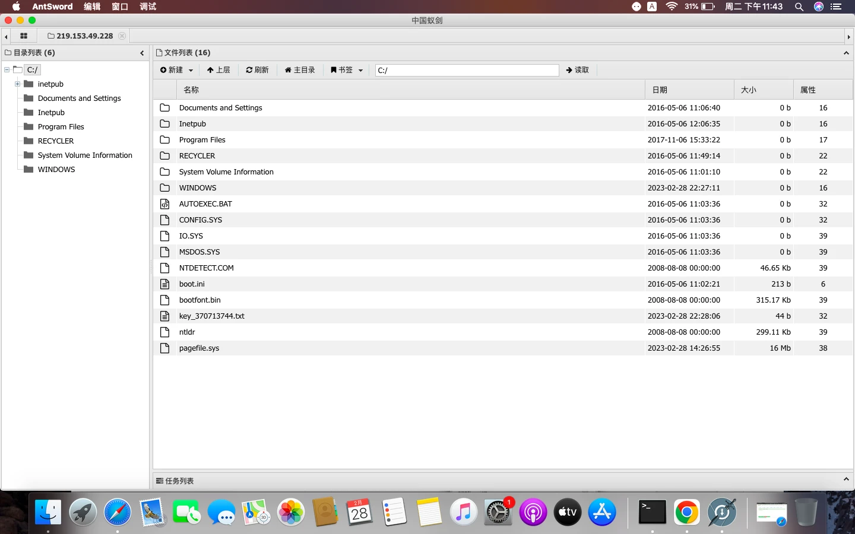Select the NTDETECT.COM file row
Image resolution: width=855 pixels, height=534 pixels.
[x=503, y=268]
